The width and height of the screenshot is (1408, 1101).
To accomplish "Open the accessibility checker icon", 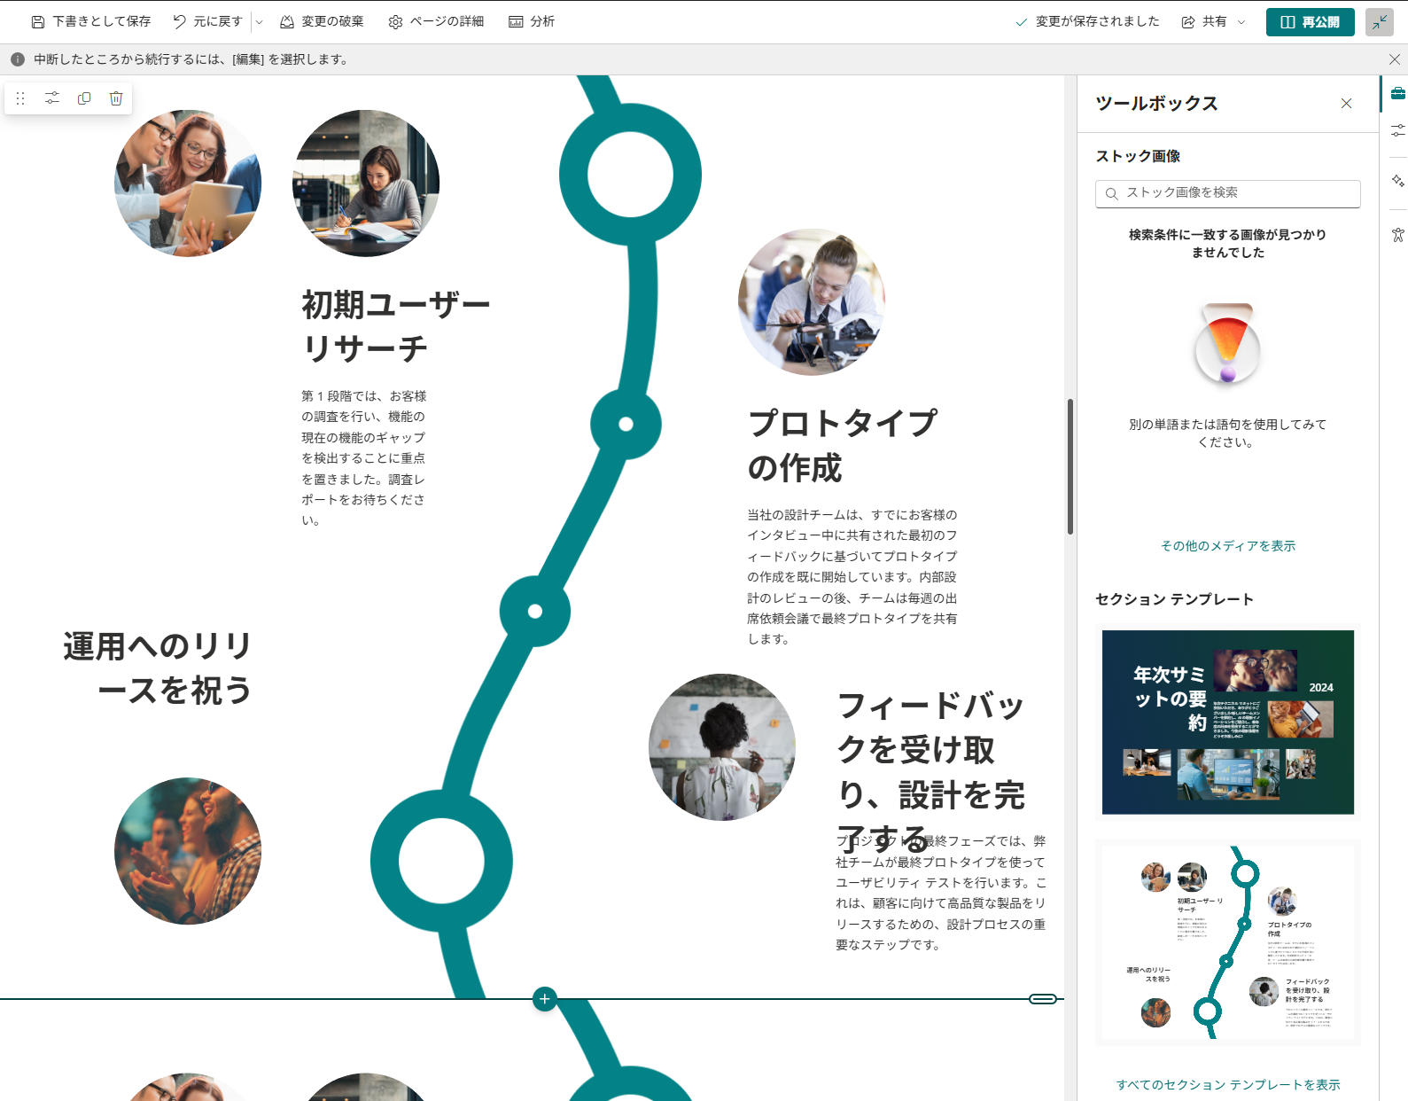I will pos(1397,235).
